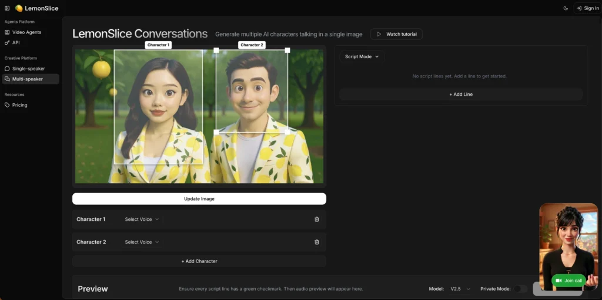Select Multi-speaker in sidebar
Screen dimensions: 602x300
click(x=31, y=79)
